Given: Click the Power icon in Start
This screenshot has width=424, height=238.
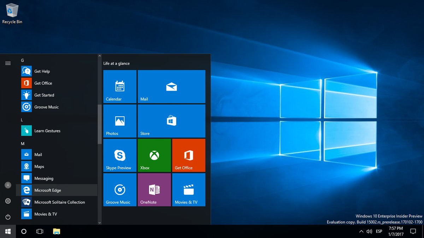Looking at the screenshot, I should (8, 217).
